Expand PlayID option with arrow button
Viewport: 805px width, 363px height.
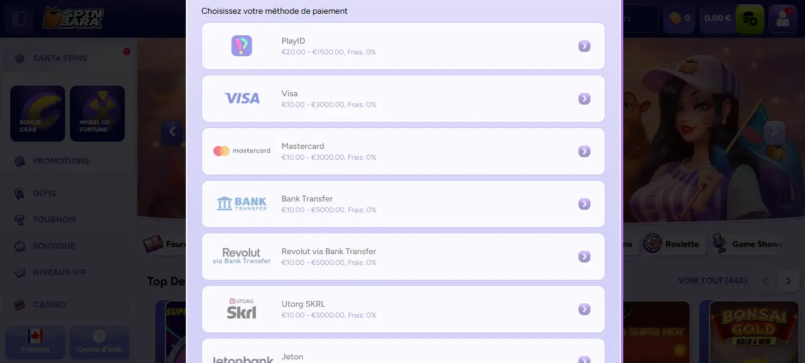[x=584, y=46]
